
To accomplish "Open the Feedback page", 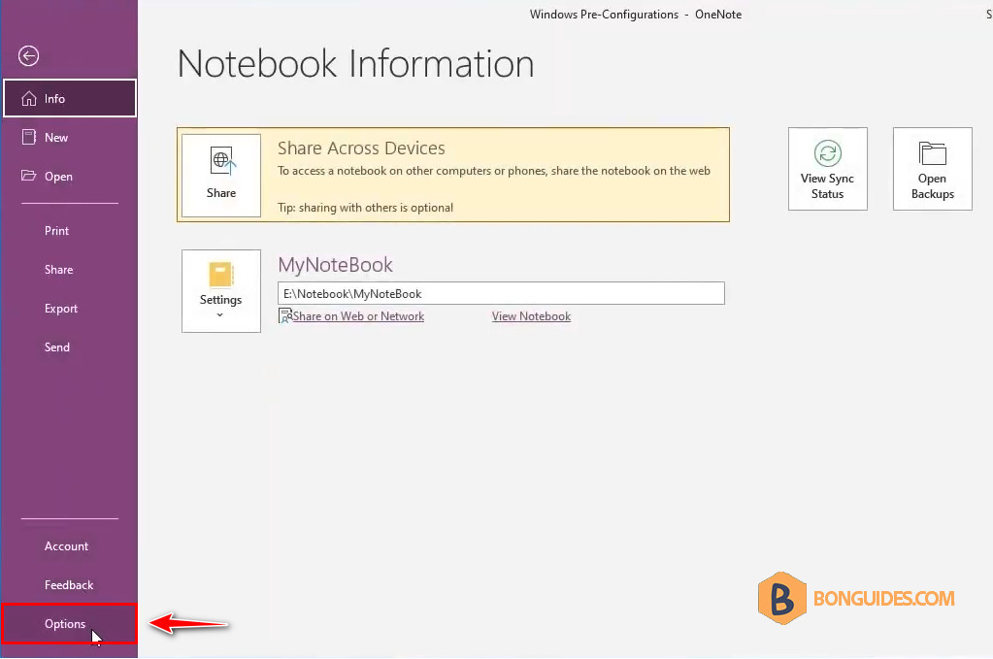I will click(69, 585).
